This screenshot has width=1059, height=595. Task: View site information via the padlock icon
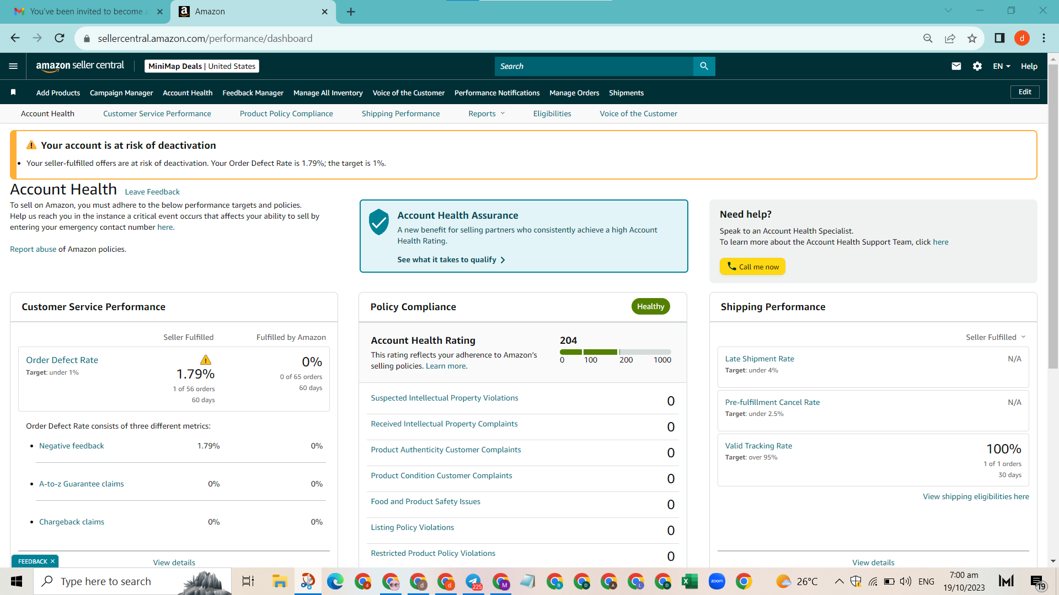(87, 39)
